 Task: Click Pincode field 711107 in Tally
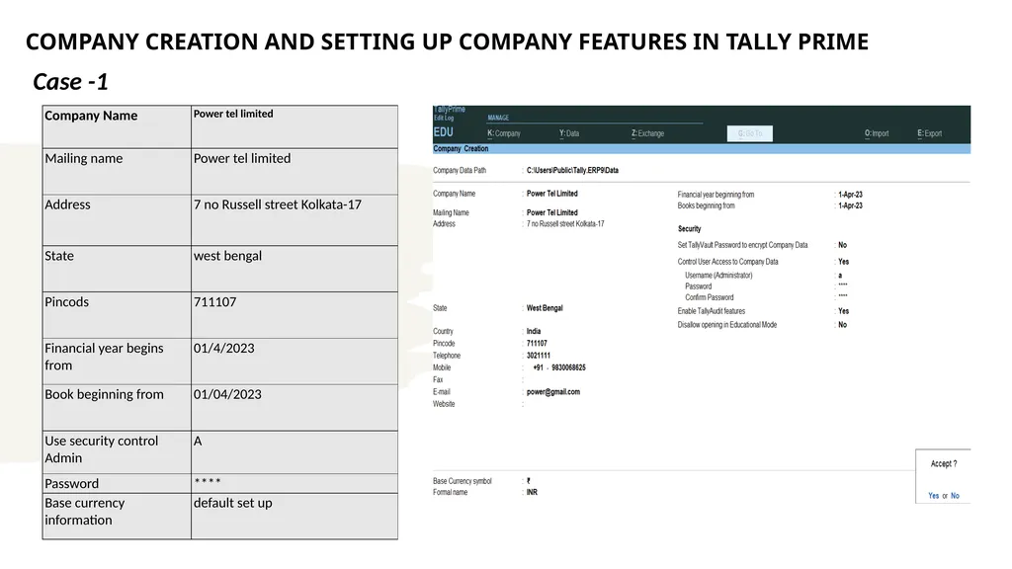click(537, 343)
